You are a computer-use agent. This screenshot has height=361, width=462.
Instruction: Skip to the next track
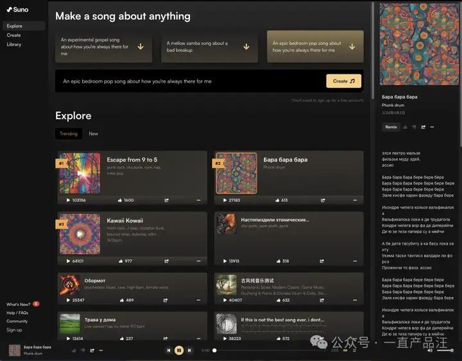[189, 350]
